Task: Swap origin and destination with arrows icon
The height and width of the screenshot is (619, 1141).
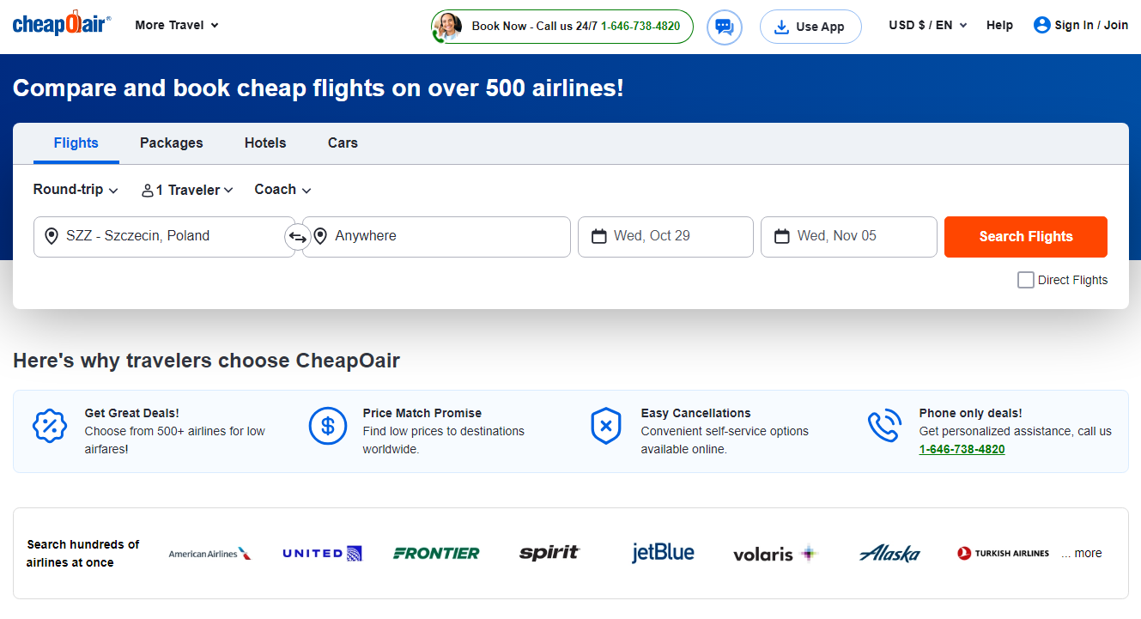Action: (x=298, y=237)
